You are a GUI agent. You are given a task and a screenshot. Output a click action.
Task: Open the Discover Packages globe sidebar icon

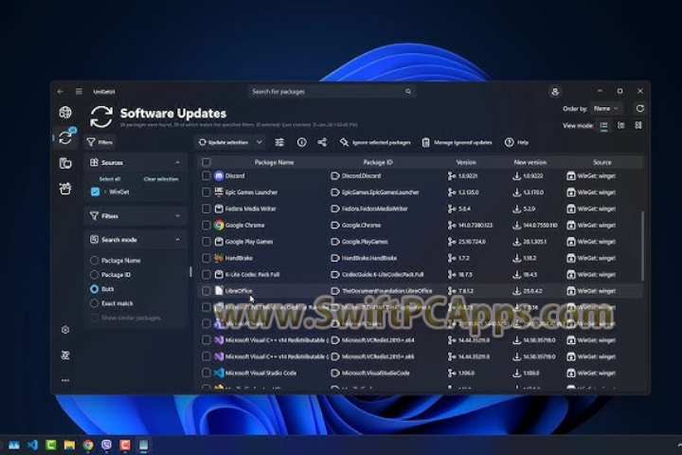pyautogui.click(x=65, y=113)
